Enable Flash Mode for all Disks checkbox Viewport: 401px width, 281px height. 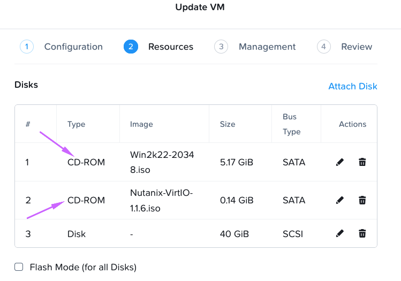click(x=19, y=267)
